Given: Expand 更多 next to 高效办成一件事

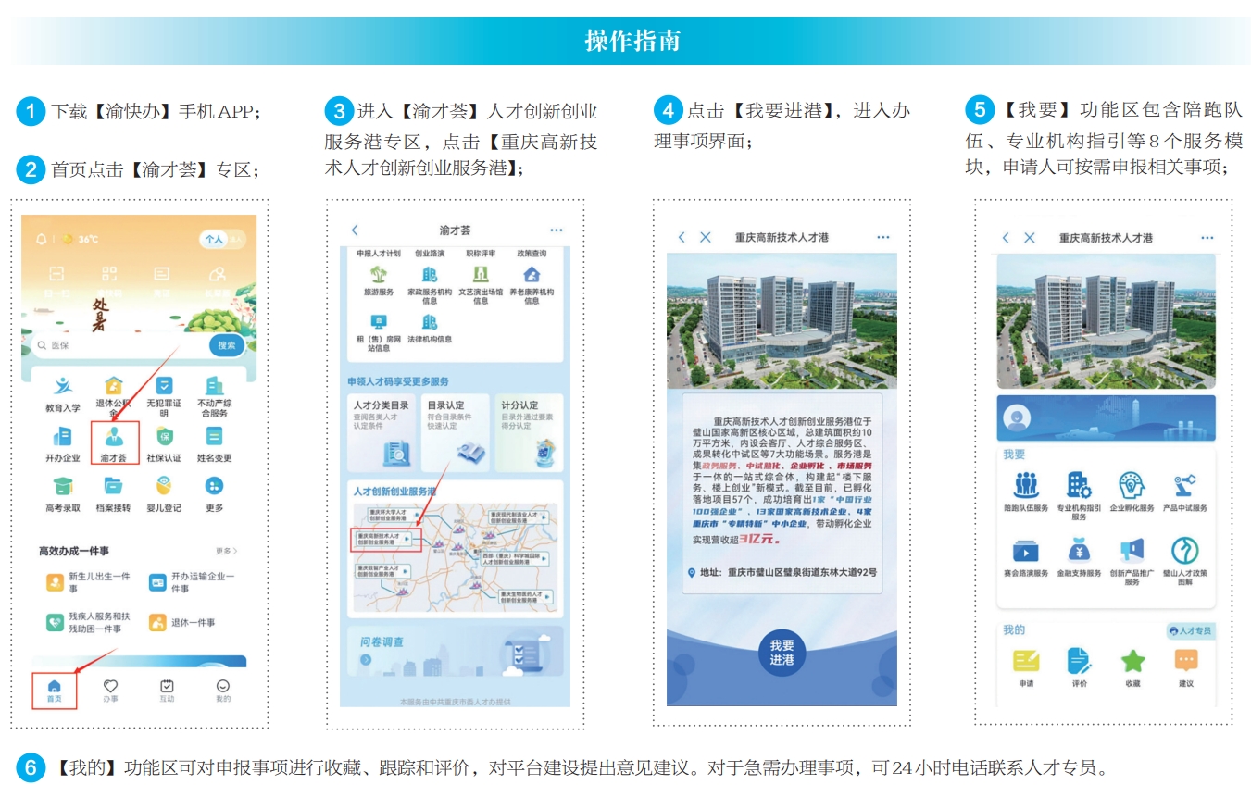Looking at the screenshot, I should click(x=227, y=551).
